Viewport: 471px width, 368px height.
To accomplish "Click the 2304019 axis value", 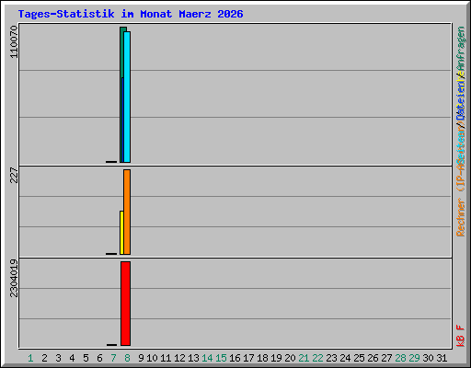I will 14,279.
